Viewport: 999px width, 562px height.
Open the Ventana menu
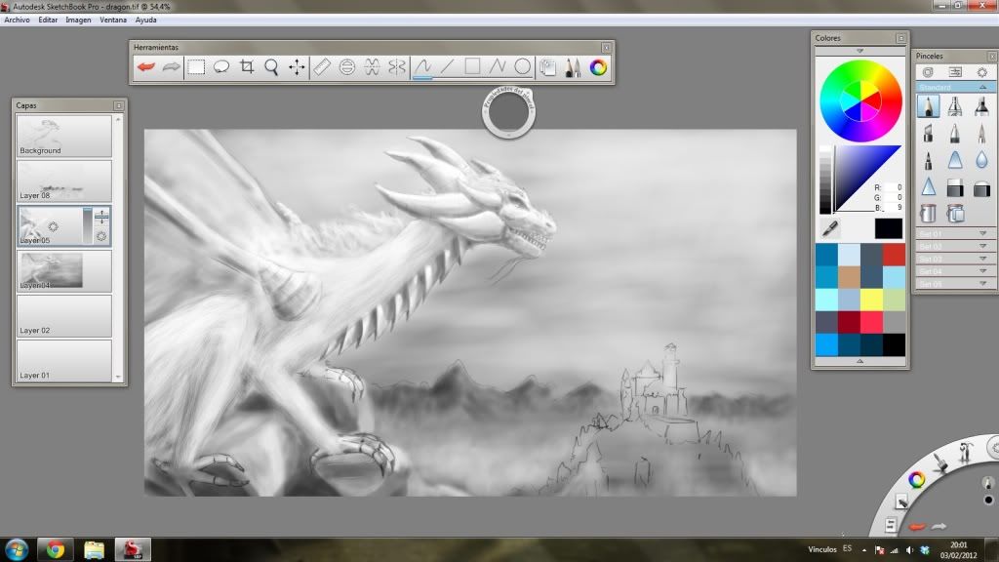pos(113,20)
